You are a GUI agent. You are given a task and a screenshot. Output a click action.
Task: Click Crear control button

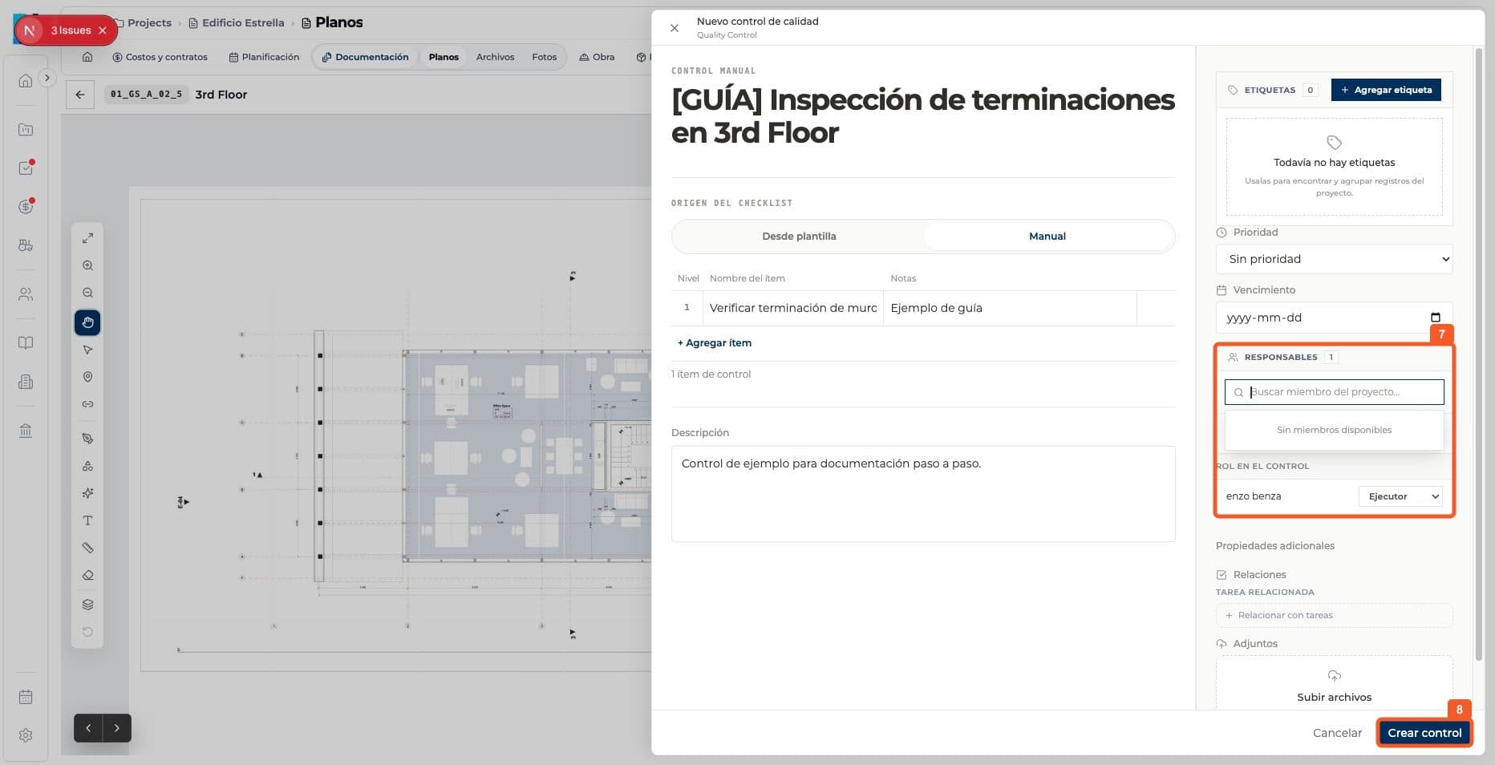[x=1424, y=733]
